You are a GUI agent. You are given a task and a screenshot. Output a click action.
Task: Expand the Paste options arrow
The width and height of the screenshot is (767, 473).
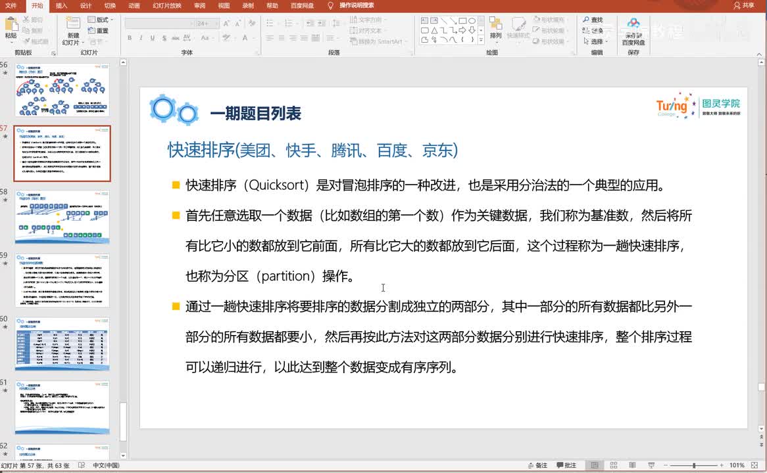11,43
